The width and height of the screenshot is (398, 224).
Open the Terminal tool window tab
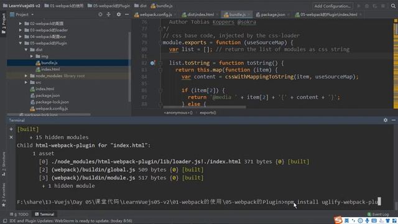(44, 214)
